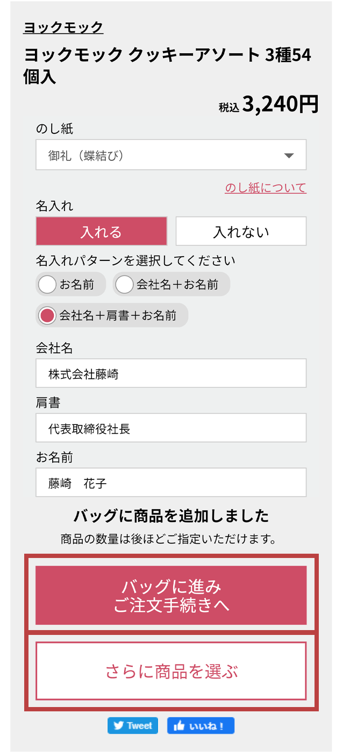Click the 名入れパターンを選択してください label
Image resolution: width=343 pixels, height=756 pixels.
(135, 261)
